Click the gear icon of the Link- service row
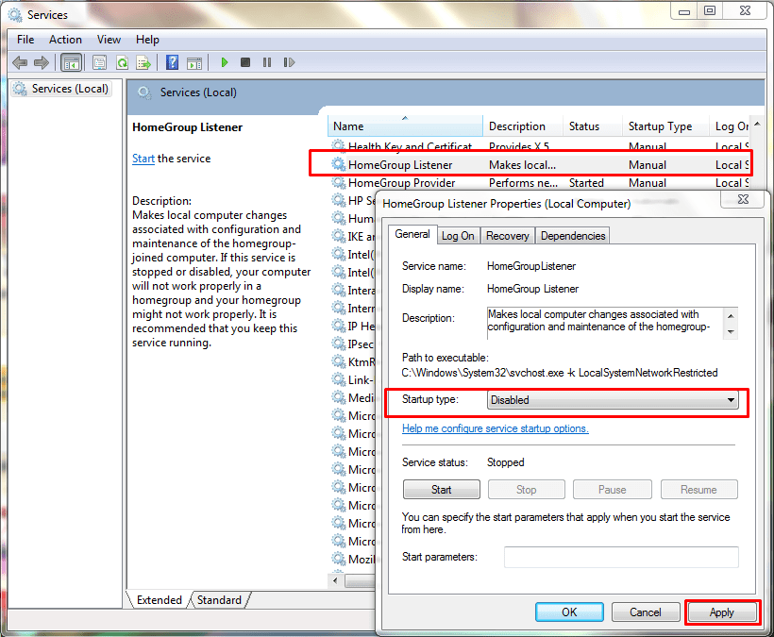 pyautogui.click(x=339, y=379)
